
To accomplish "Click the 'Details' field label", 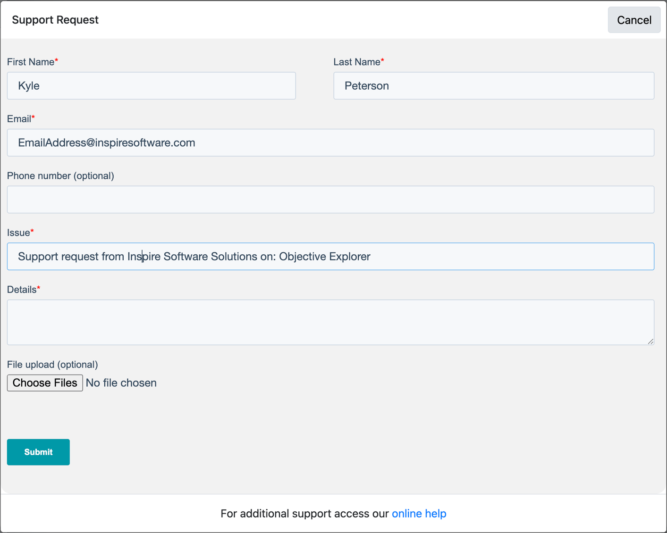I will [x=24, y=290].
